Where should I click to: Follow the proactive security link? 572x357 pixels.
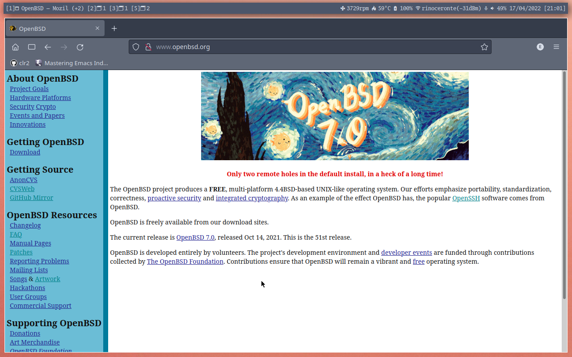(x=174, y=198)
